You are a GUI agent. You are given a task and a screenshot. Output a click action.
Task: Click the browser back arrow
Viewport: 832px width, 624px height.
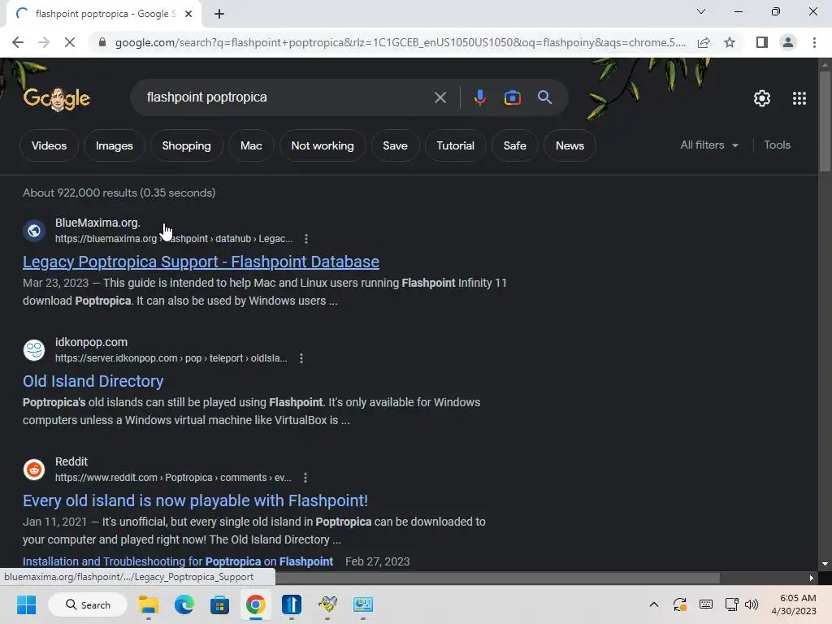click(x=18, y=42)
